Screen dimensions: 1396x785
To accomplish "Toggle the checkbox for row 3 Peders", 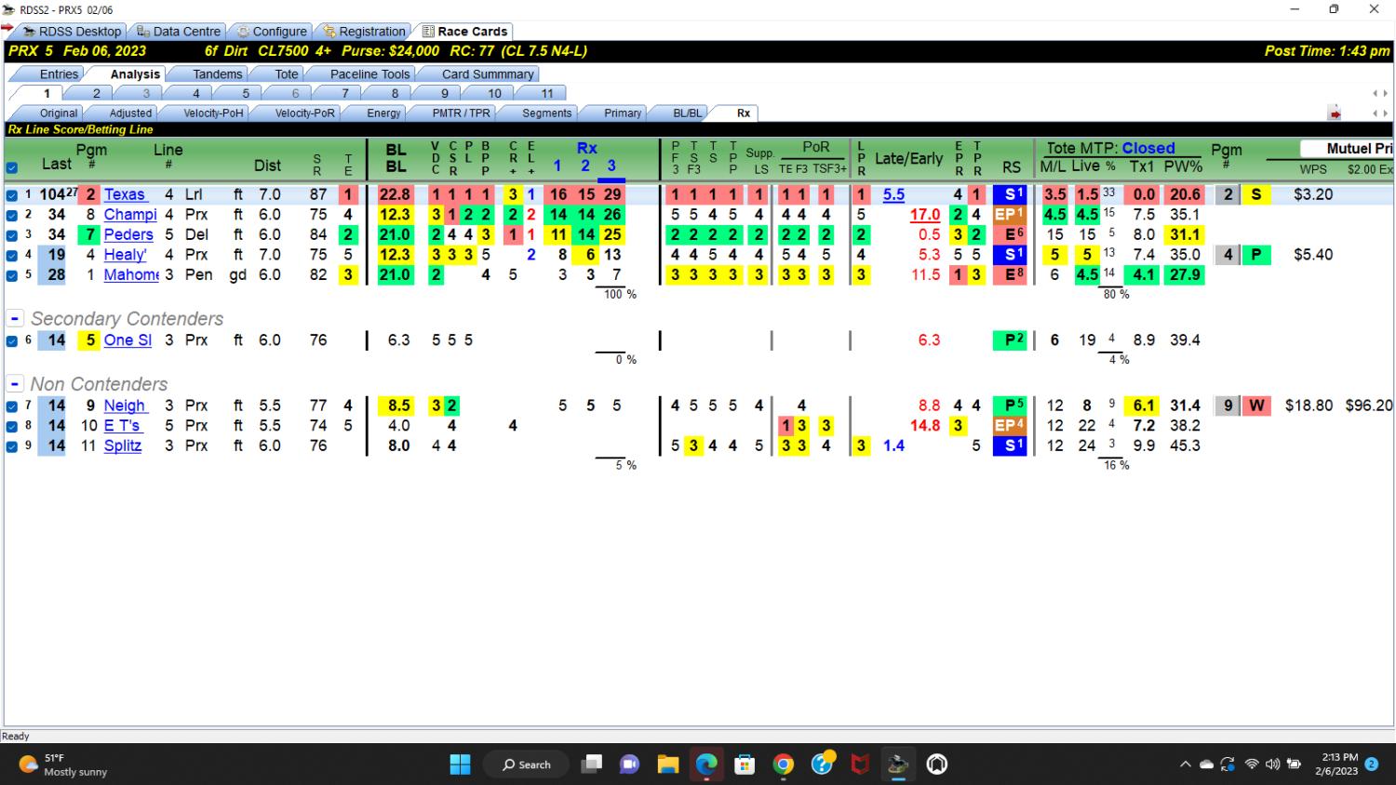I will pyautogui.click(x=12, y=235).
